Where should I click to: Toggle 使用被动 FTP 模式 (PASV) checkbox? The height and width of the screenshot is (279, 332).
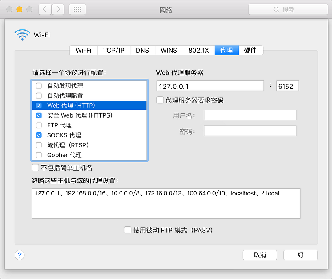[x=127, y=230]
